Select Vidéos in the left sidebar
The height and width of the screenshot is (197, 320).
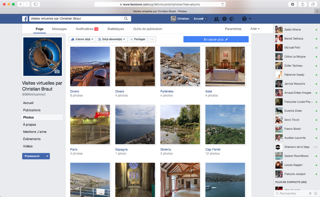28,146
